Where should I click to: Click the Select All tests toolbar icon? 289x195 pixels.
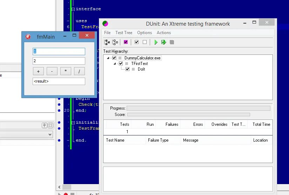(107, 42)
